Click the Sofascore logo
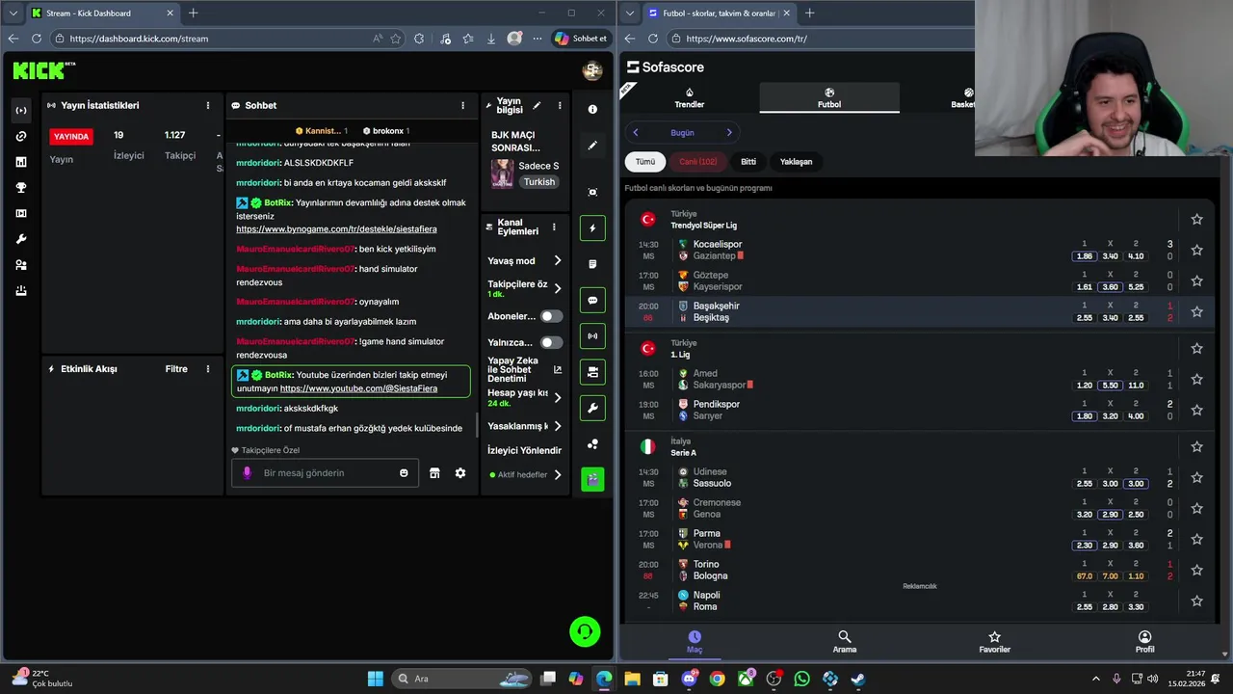 point(666,67)
